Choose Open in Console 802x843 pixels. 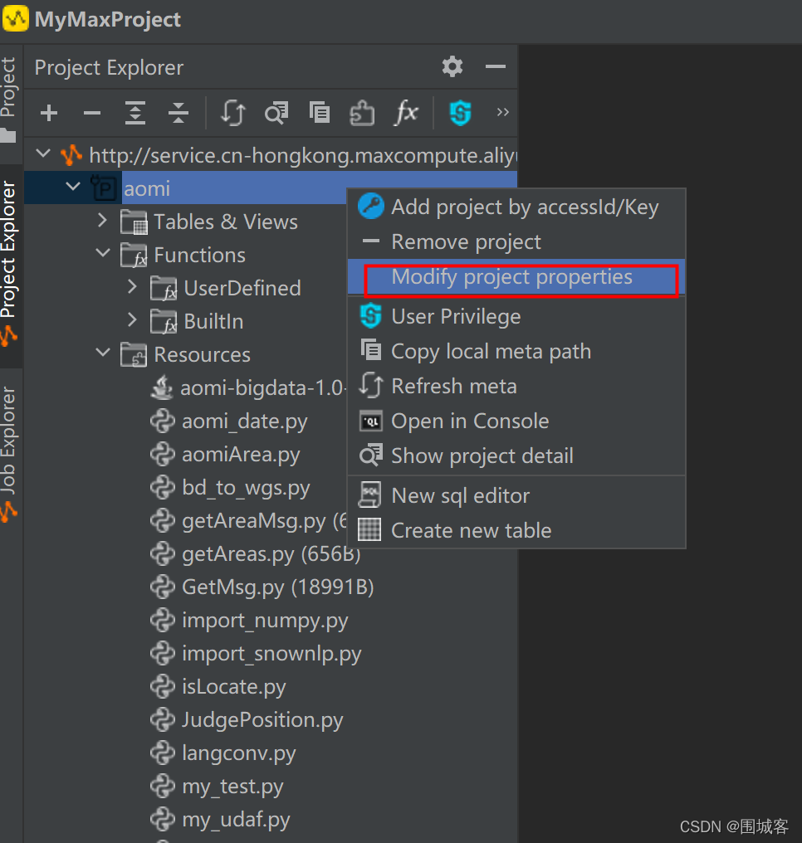pyautogui.click(x=516, y=421)
